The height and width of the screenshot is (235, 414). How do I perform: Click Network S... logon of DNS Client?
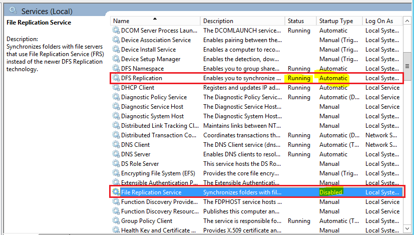point(381,145)
